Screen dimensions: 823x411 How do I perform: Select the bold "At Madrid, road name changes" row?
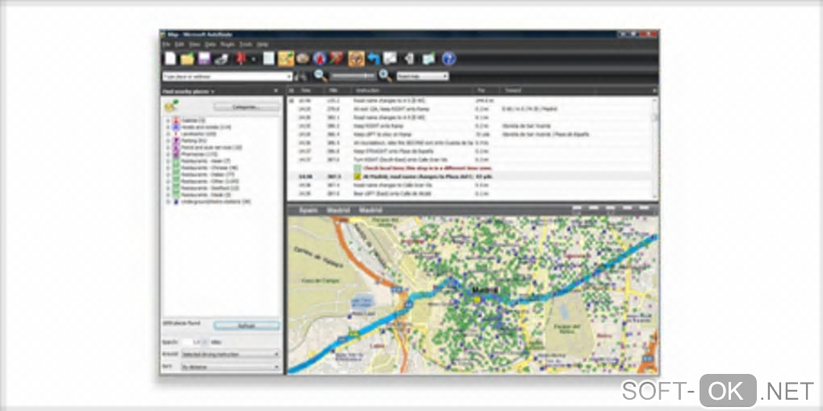click(470, 176)
